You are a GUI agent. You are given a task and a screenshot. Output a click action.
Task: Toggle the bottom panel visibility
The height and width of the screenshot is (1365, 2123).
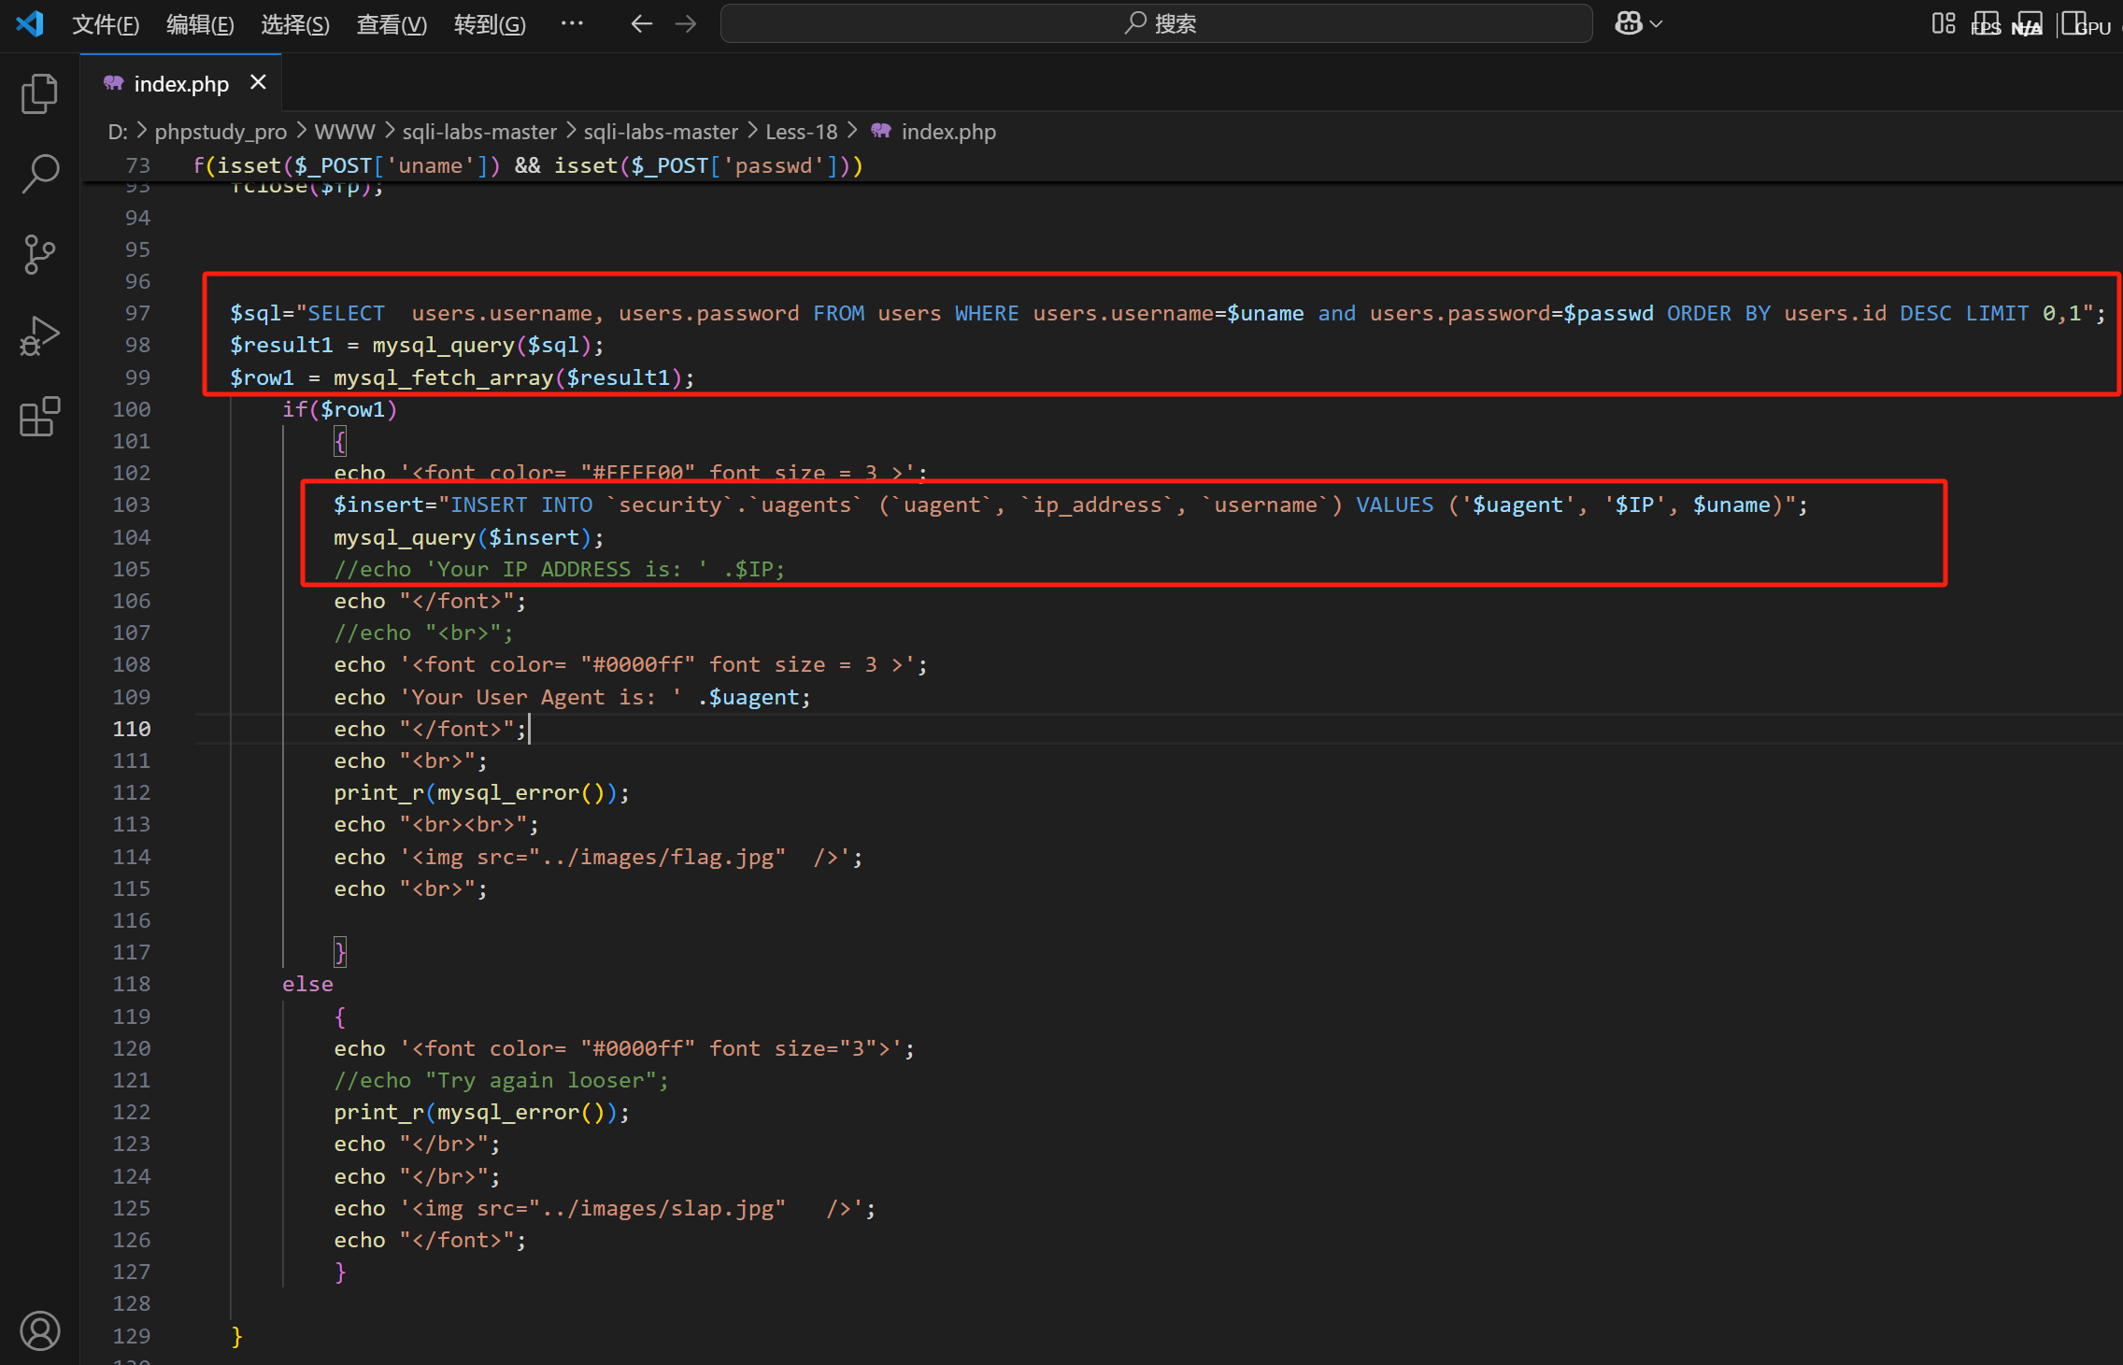point(2030,23)
